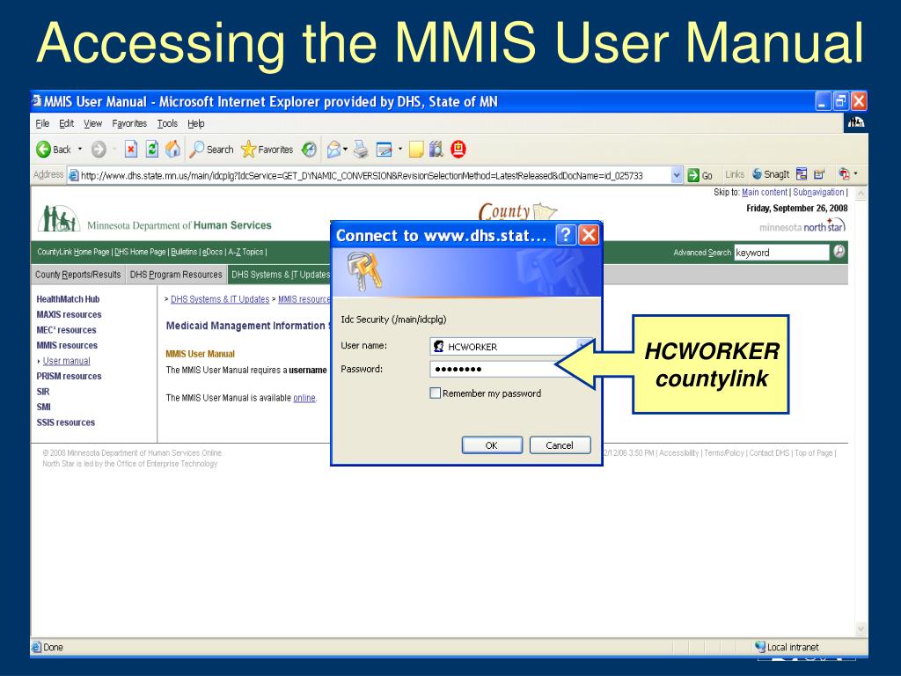Open the DHS Program Resources tab
The height and width of the screenshot is (676, 901).
(x=176, y=275)
